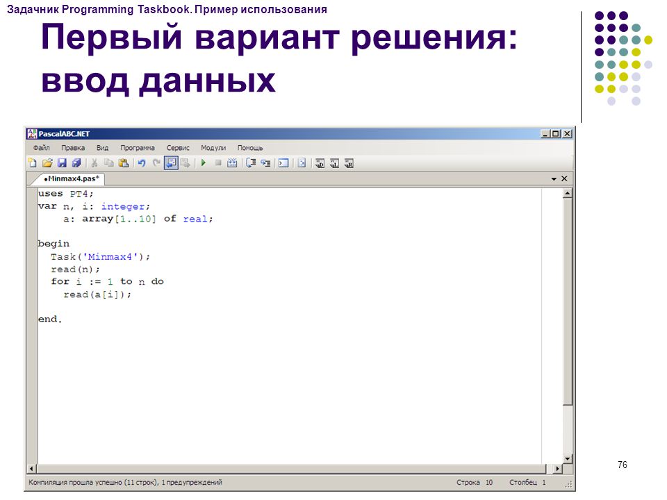The width and height of the screenshot is (667, 500).
Task: Open a file with folder icon
Action: point(47,163)
